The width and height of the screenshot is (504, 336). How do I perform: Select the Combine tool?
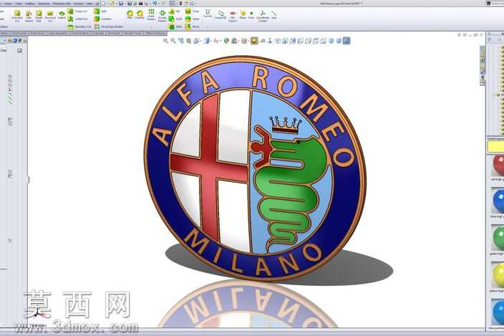[x=103, y=19]
